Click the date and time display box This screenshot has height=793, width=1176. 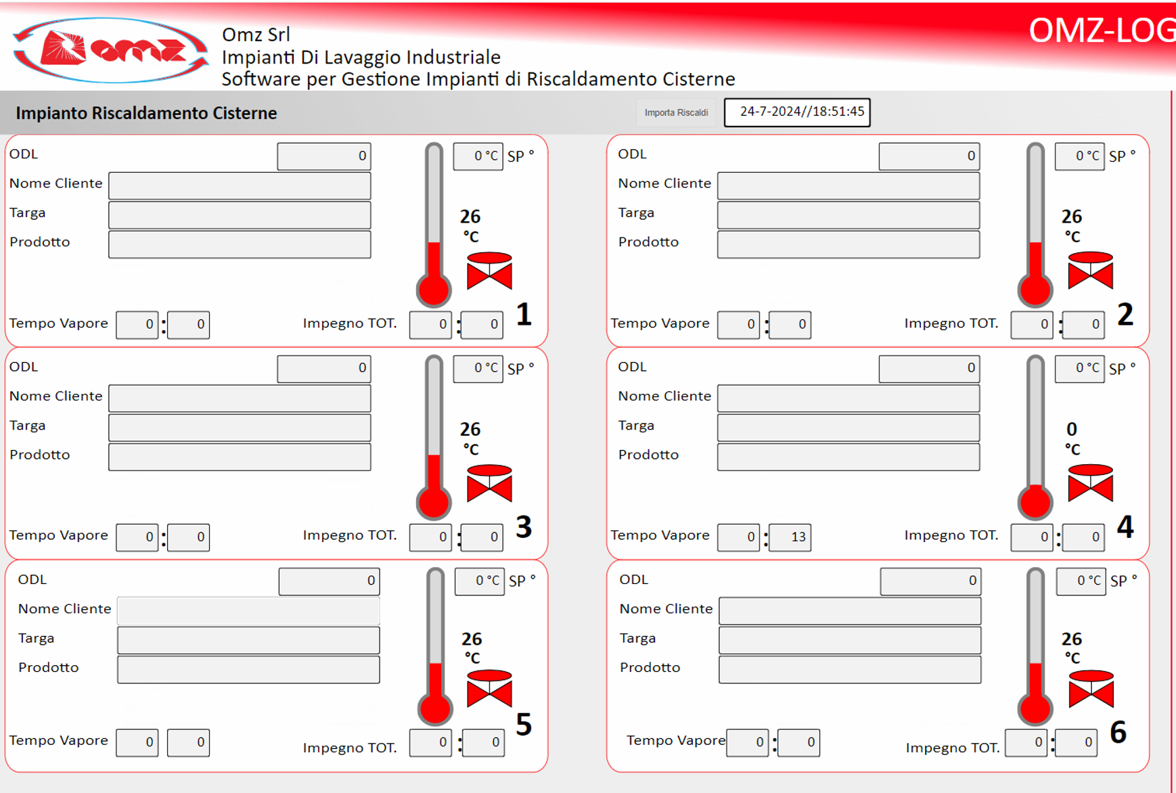pos(797,112)
